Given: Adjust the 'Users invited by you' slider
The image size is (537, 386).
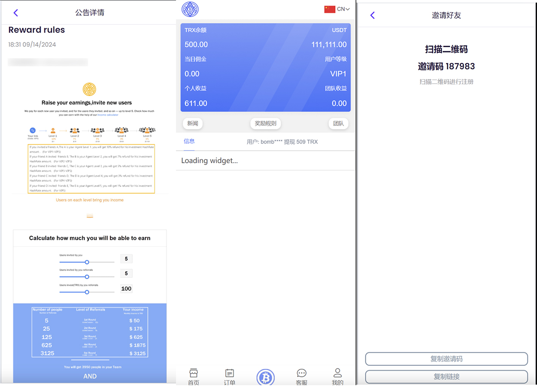Looking at the screenshot, I should tap(87, 262).
